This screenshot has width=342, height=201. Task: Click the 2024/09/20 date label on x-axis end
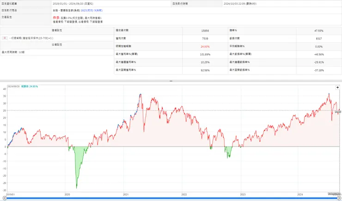pyautogui.click(x=334, y=194)
